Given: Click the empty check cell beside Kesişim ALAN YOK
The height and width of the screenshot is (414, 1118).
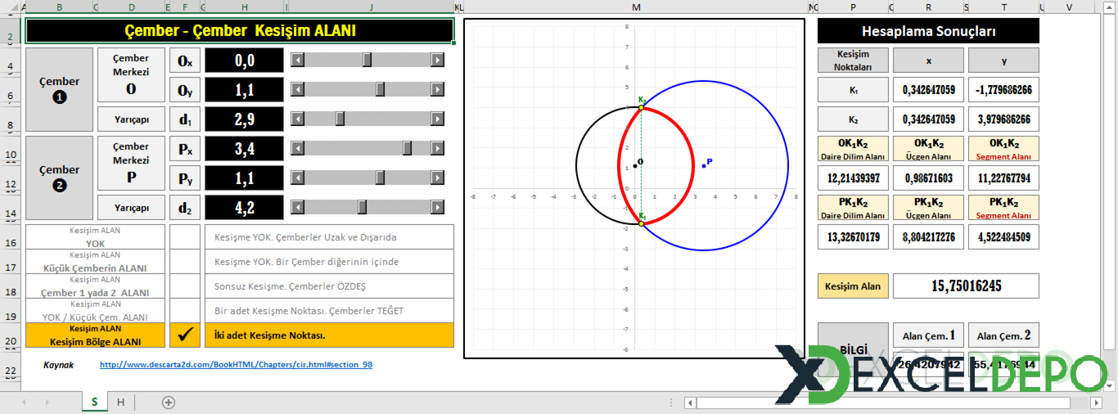Looking at the screenshot, I should [x=185, y=237].
